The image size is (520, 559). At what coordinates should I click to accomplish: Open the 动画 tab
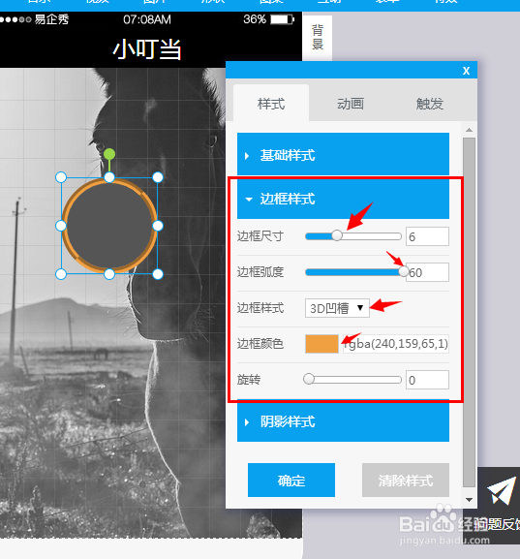(x=351, y=104)
